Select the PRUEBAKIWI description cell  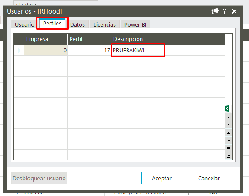pos(168,51)
